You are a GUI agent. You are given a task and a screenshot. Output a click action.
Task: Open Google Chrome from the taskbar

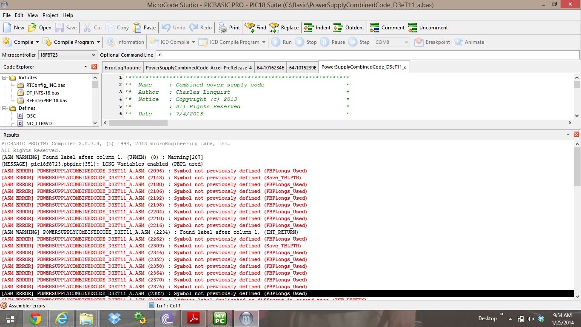(x=35, y=318)
